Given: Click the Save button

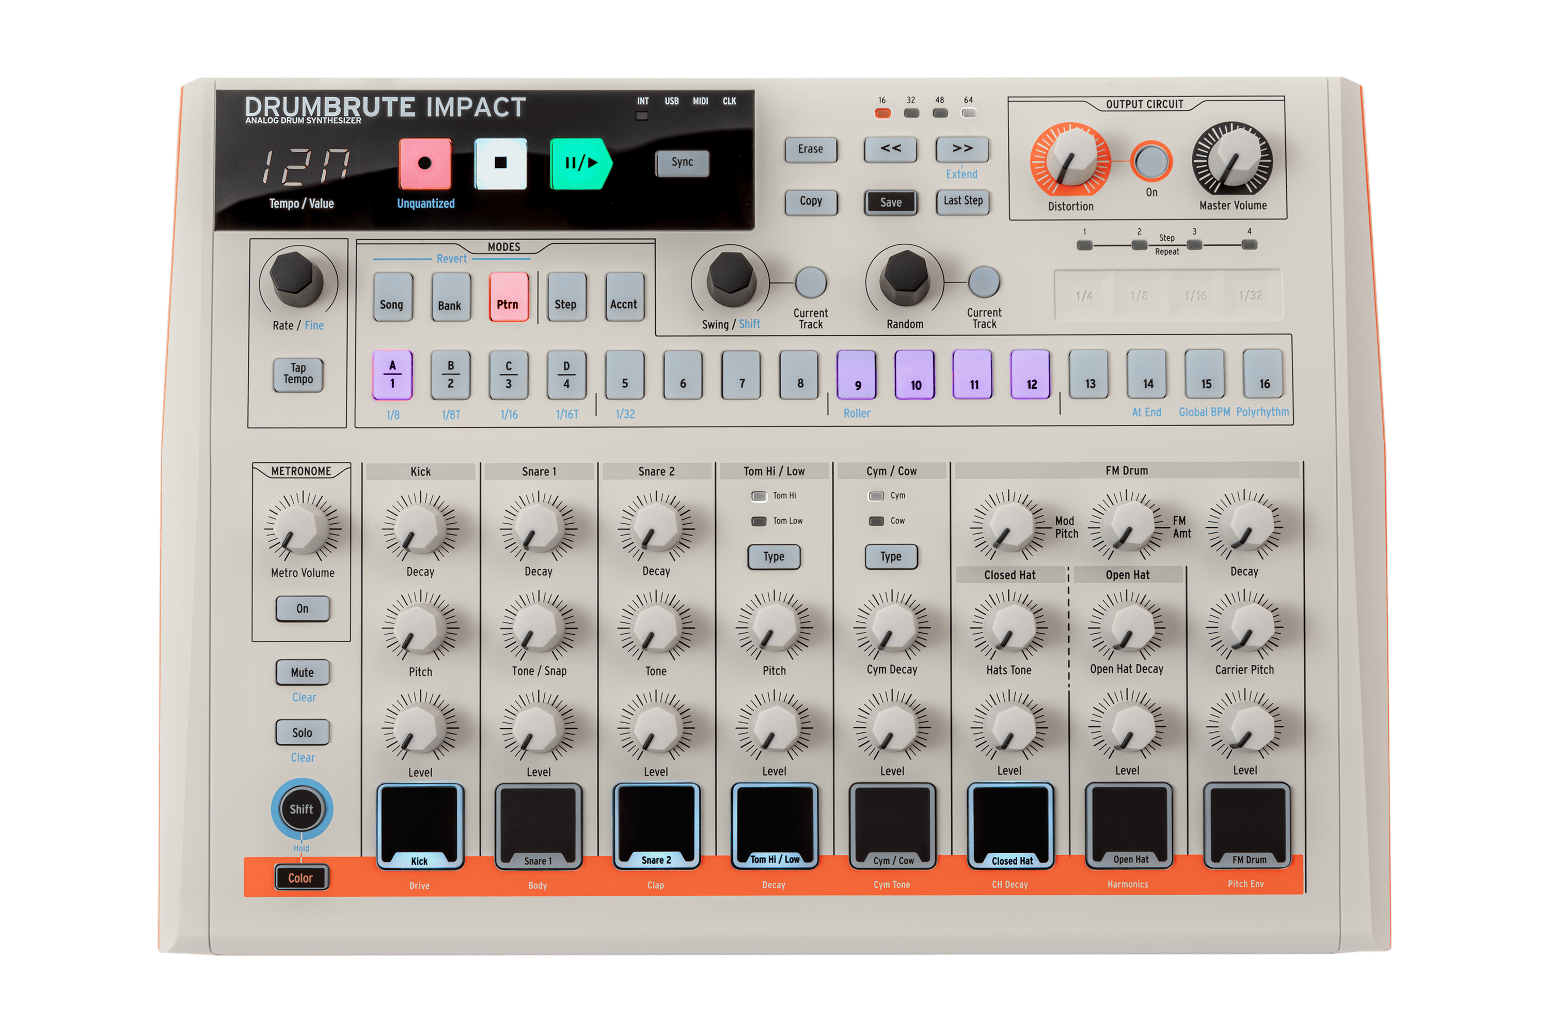Looking at the screenshot, I should click(890, 202).
